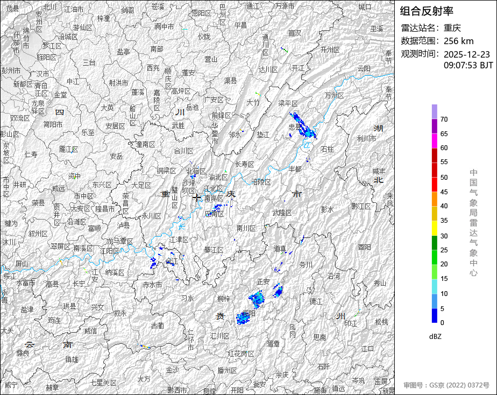The image size is (497, 395).
Task: Click the title text 组合反射率
Action: tap(427, 11)
